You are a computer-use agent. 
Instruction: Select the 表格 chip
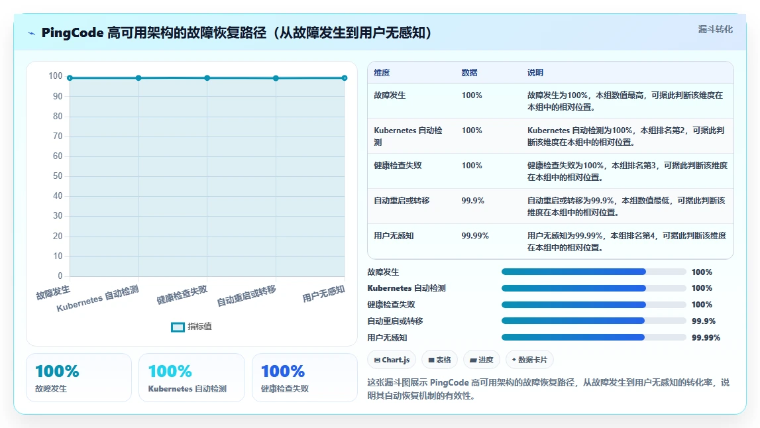point(439,360)
